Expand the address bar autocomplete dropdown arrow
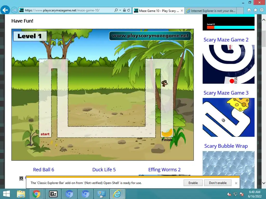266x199 pixels. (x=120, y=10)
